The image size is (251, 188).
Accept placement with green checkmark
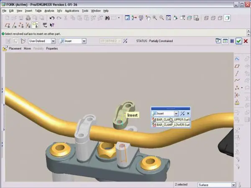(239, 41)
